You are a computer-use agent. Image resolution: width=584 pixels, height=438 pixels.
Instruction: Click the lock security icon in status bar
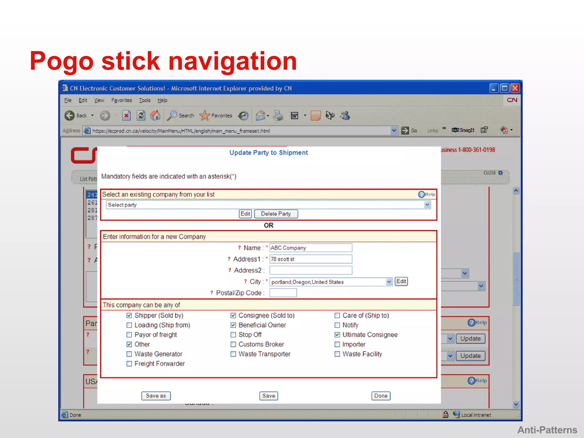pyautogui.click(x=445, y=414)
